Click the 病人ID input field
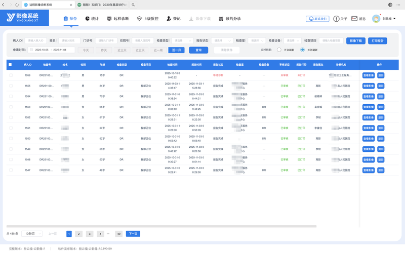This screenshot has width=405, height=253. (x=35, y=40)
